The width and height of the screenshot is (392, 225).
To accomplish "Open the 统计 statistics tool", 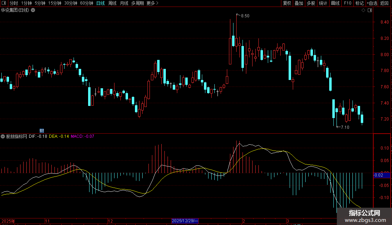I will (323, 3).
